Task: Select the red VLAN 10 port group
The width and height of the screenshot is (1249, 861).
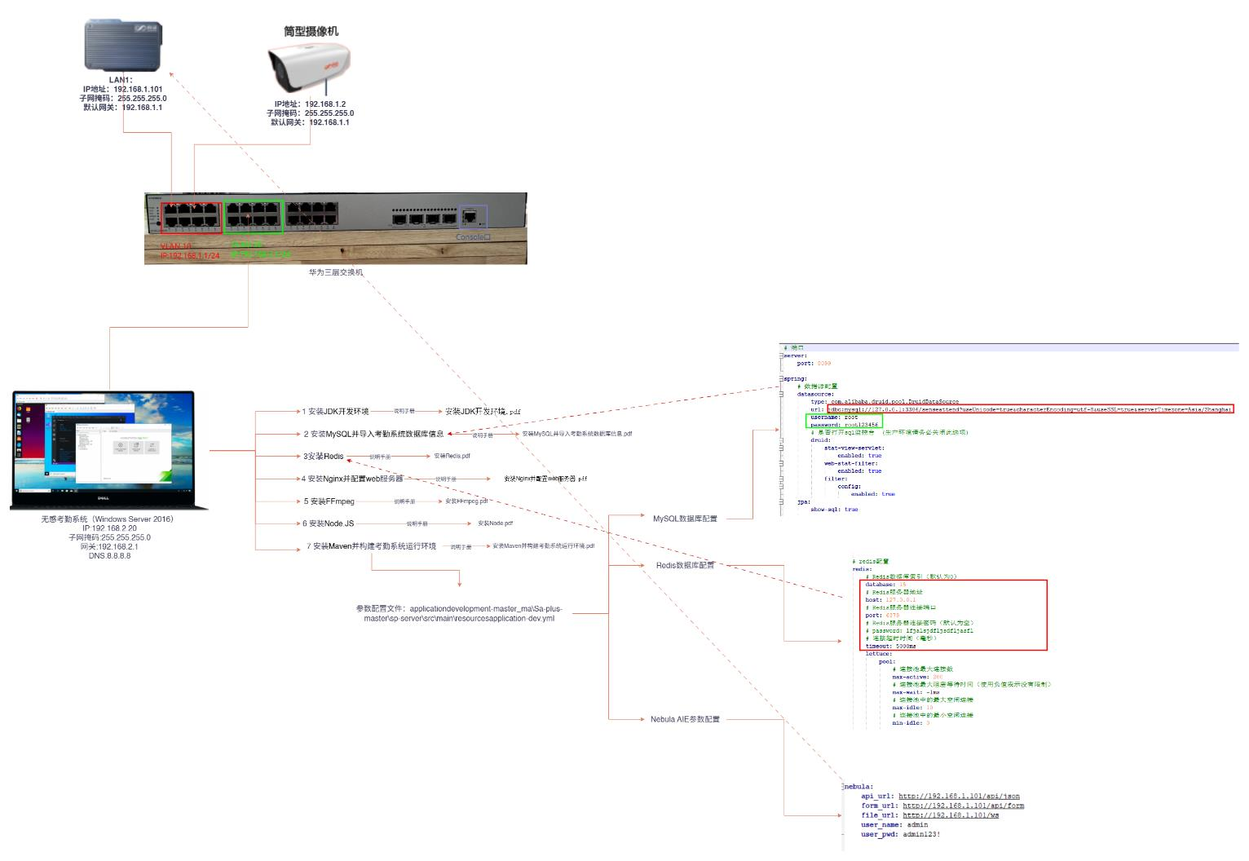Action: tap(191, 218)
